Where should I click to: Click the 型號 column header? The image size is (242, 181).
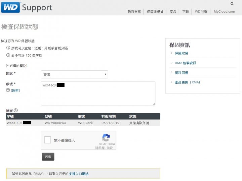[48, 117]
